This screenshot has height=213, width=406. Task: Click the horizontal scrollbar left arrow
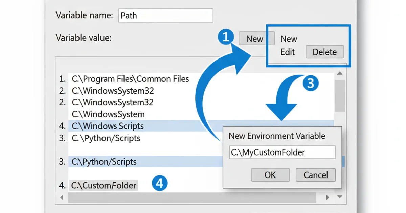[x=62, y=197]
